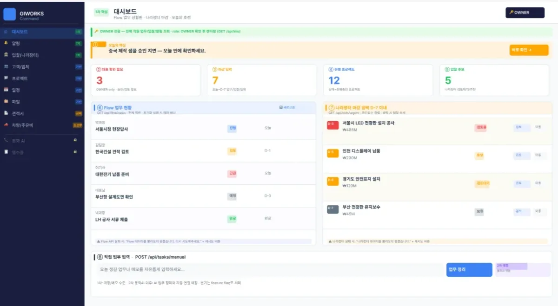Click the 보통 badge on 부산 전광판 유지보수
558x306 pixels.
coord(479,212)
